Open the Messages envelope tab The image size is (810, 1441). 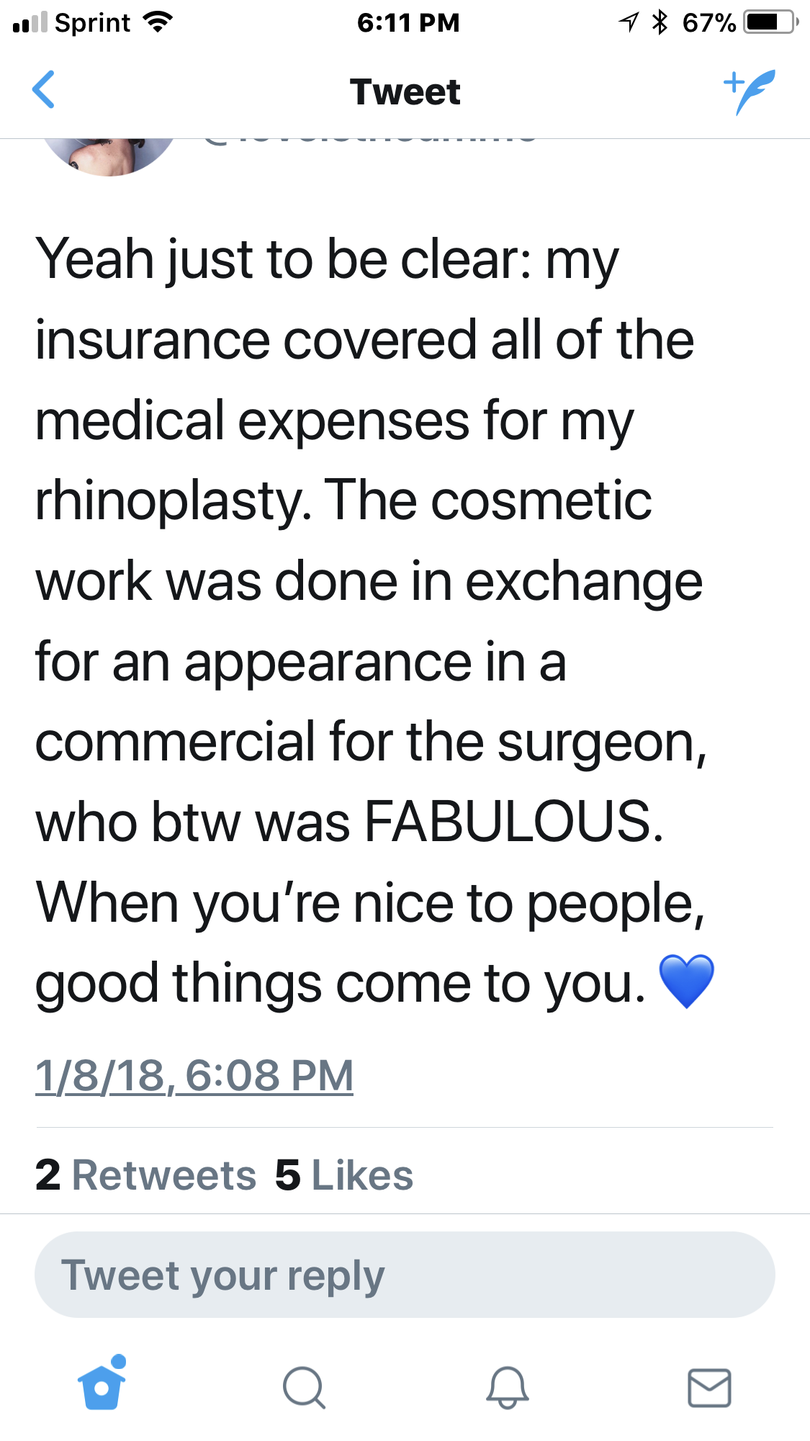[x=709, y=1387]
